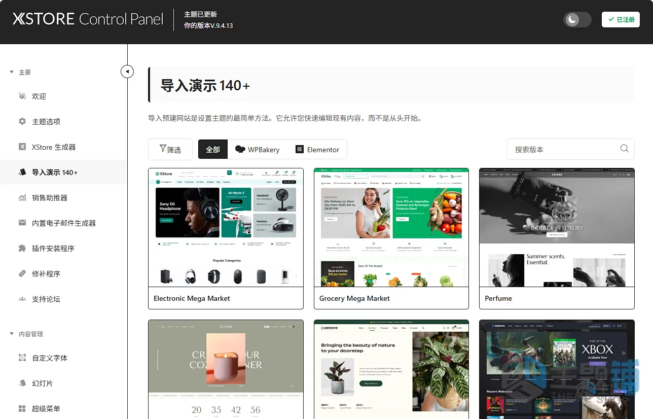Click the 主题选项 gear icon
The height and width of the screenshot is (419, 653).
coord(22,121)
